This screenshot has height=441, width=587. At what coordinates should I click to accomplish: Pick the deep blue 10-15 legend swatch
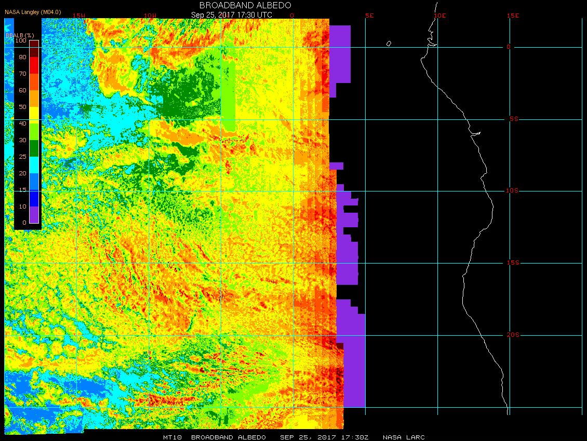coord(34,198)
